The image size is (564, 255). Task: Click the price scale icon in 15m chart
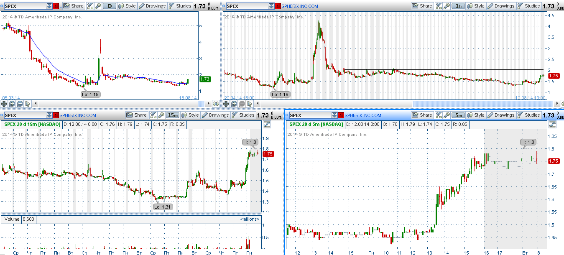(267, 125)
